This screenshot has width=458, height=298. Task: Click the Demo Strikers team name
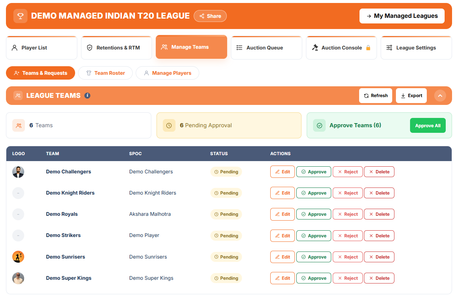point(63,235)
